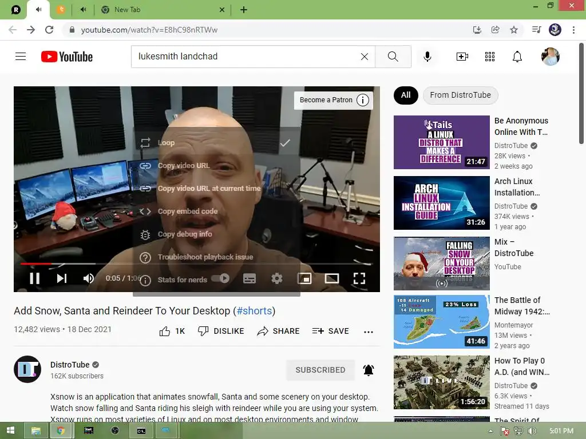Share this page icon in address bar
586x439 pixels.
(495, 30)
